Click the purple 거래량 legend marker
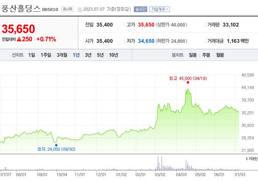Viewport: 258px width, 181px height. (247, 159)
